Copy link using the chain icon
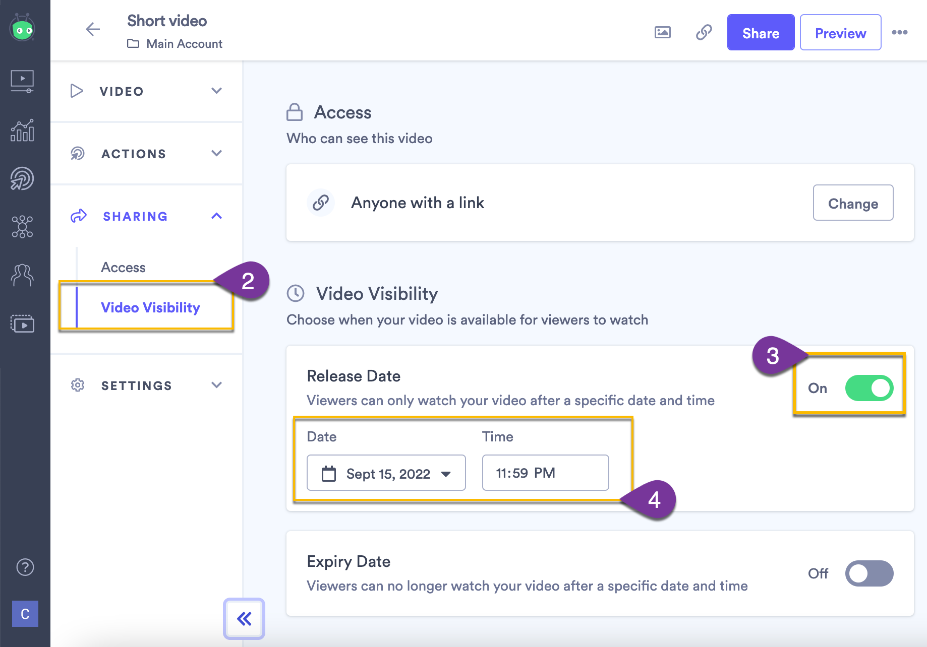 704,32
